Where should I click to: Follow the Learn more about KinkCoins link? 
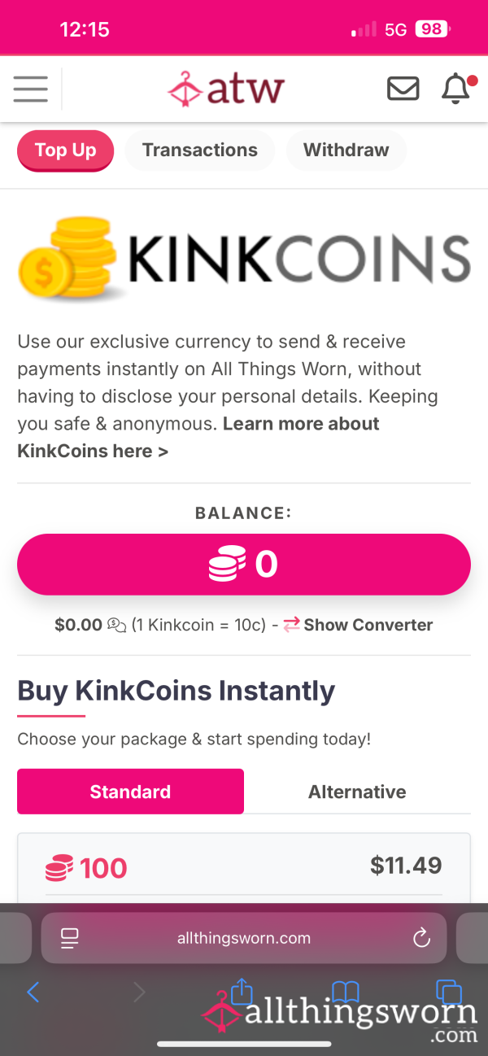tap(198, 438)
